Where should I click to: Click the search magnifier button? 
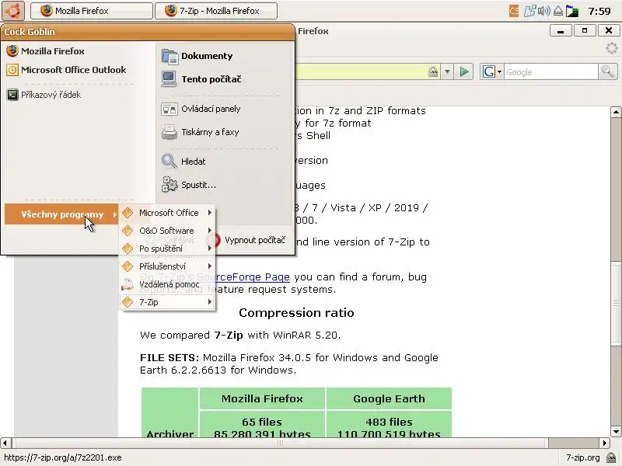point(607,71)
